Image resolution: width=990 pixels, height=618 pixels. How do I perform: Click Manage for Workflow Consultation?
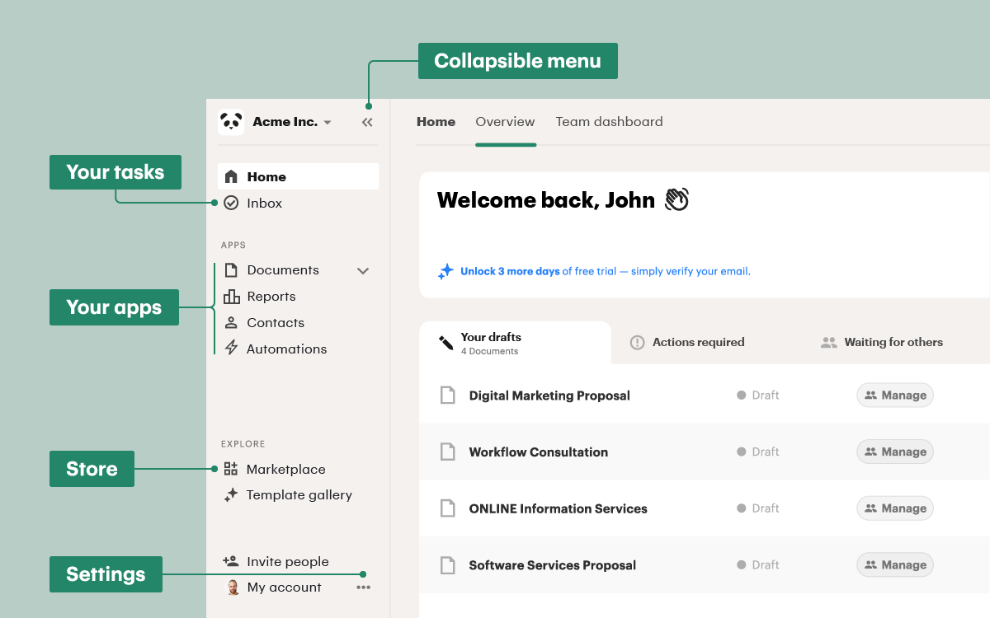(x=895, y=452)
